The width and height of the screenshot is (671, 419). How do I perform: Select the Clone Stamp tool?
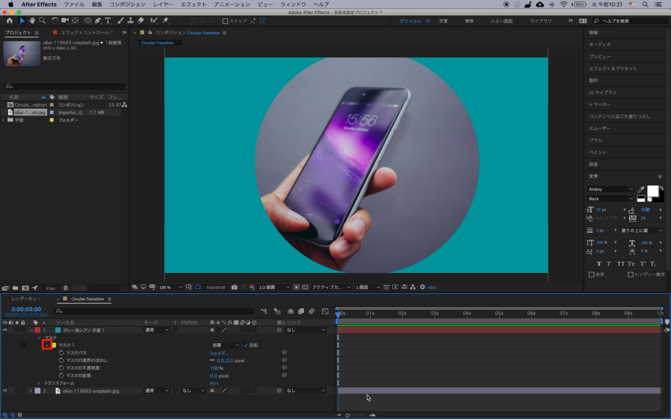(131, 21)
